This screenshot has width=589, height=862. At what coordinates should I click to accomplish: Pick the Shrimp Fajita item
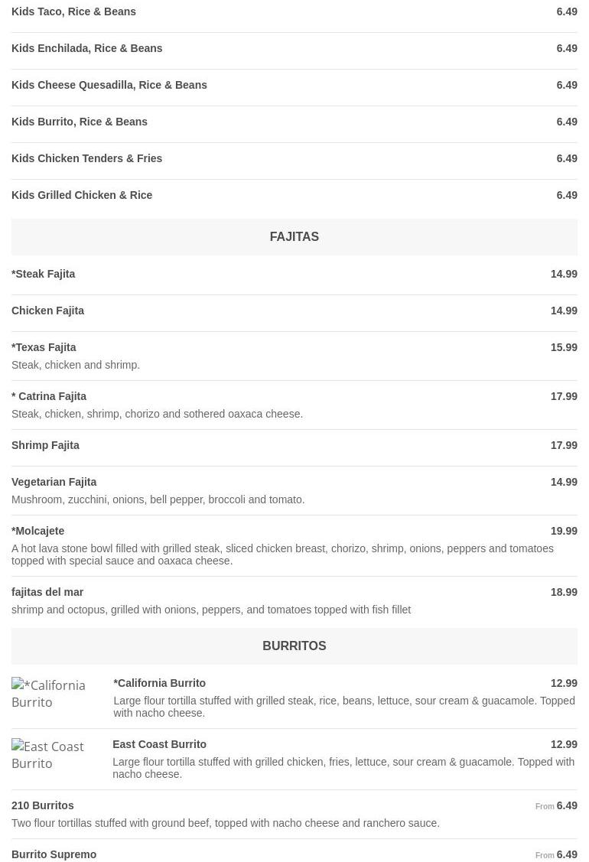tap(46, 446)
